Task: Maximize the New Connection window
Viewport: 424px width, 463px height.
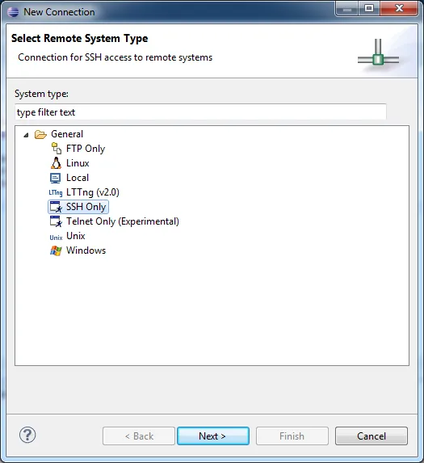Action: [369, 8]
